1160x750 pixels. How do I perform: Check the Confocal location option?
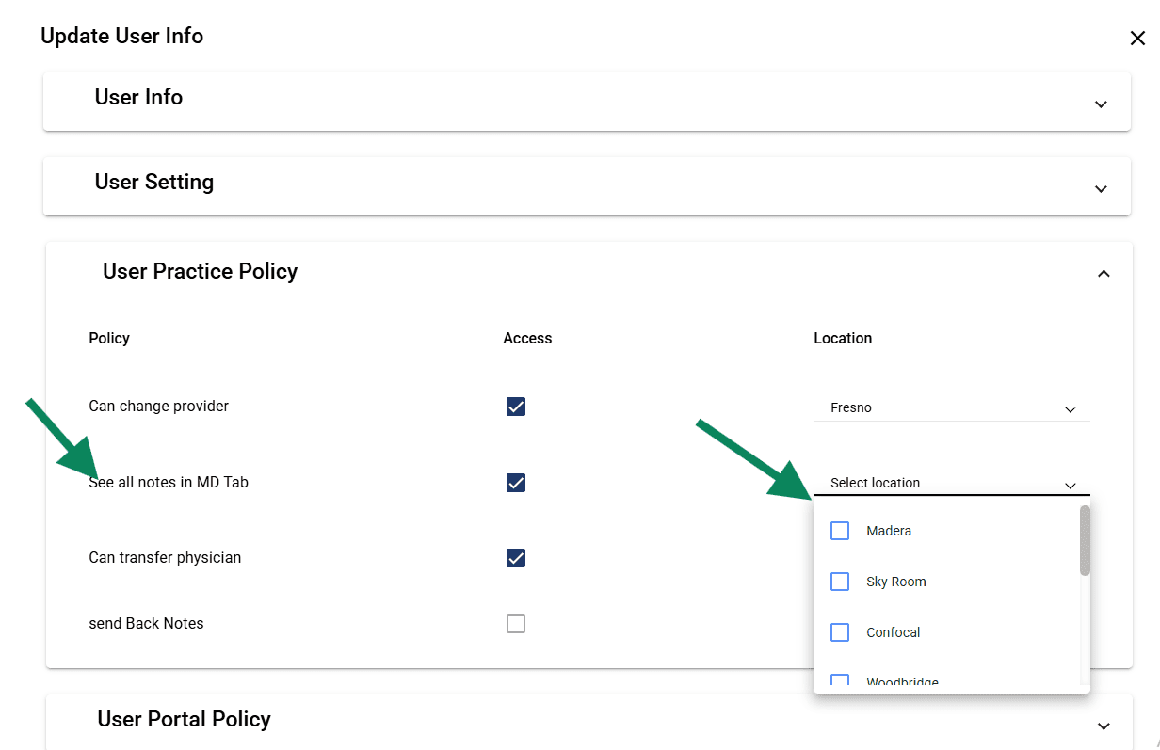[x=839, y=631]
